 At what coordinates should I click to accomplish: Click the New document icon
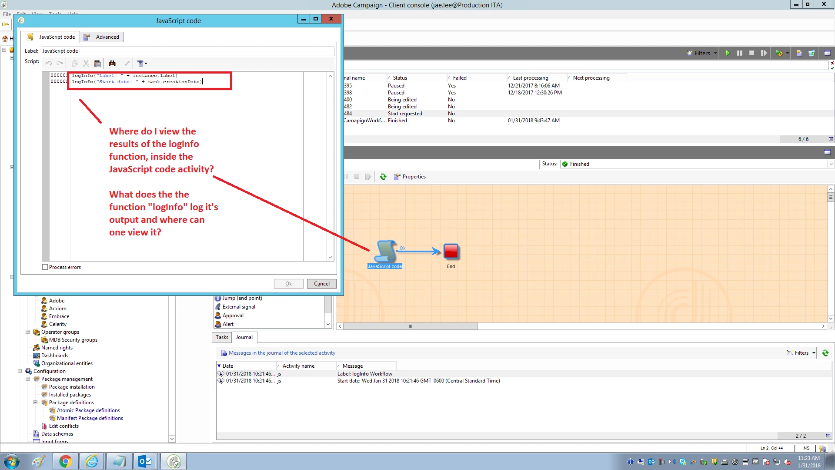point(799,53)
